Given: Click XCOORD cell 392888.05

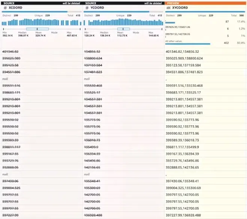Looking at the screenshot, I should (10, 167).
